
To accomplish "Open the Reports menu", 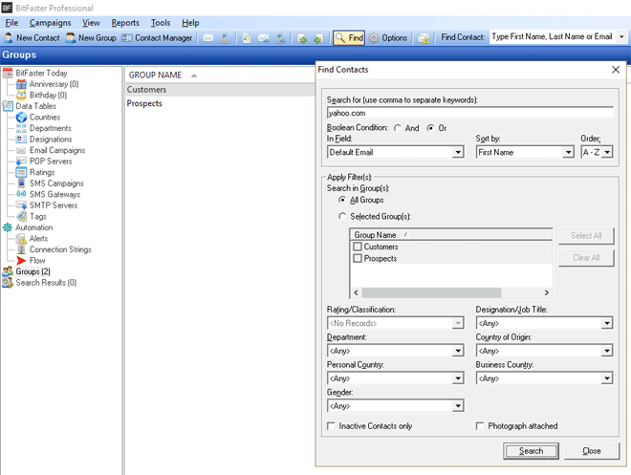I will pos(124,23).
